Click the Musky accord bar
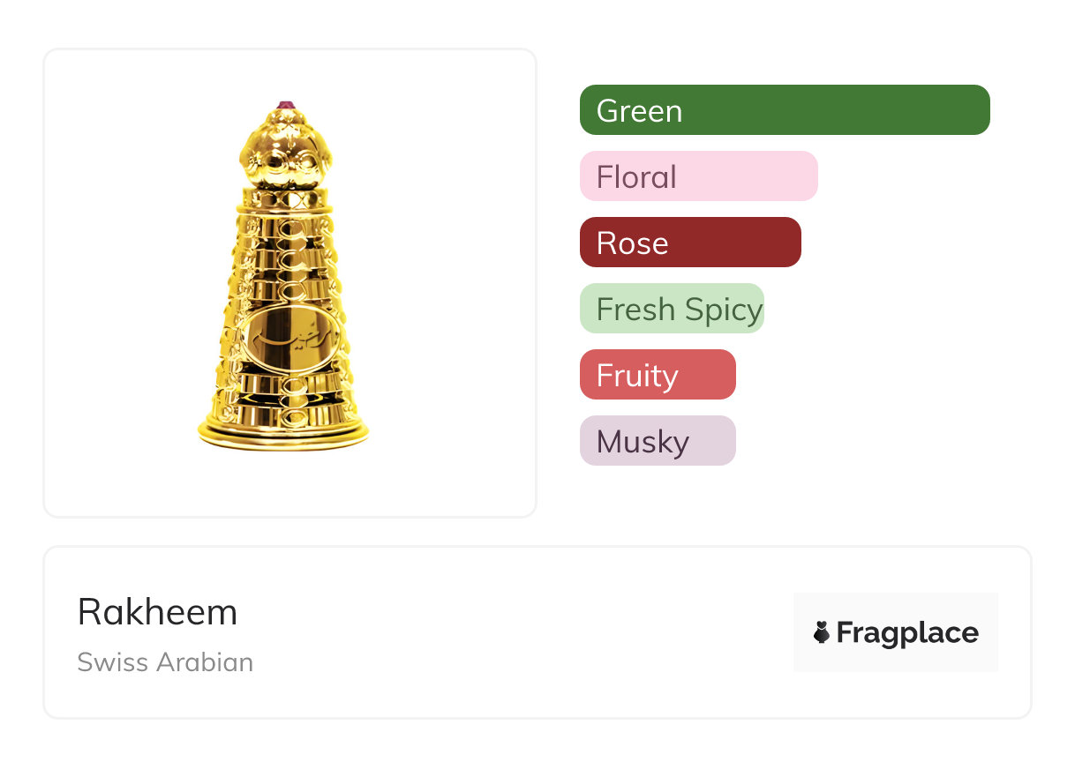Viewport: 1075px width, 762px height. (x=657, y=441)
